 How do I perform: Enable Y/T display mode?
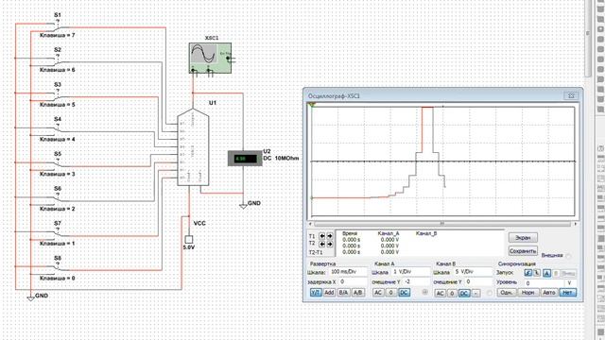tap(316, 293)
